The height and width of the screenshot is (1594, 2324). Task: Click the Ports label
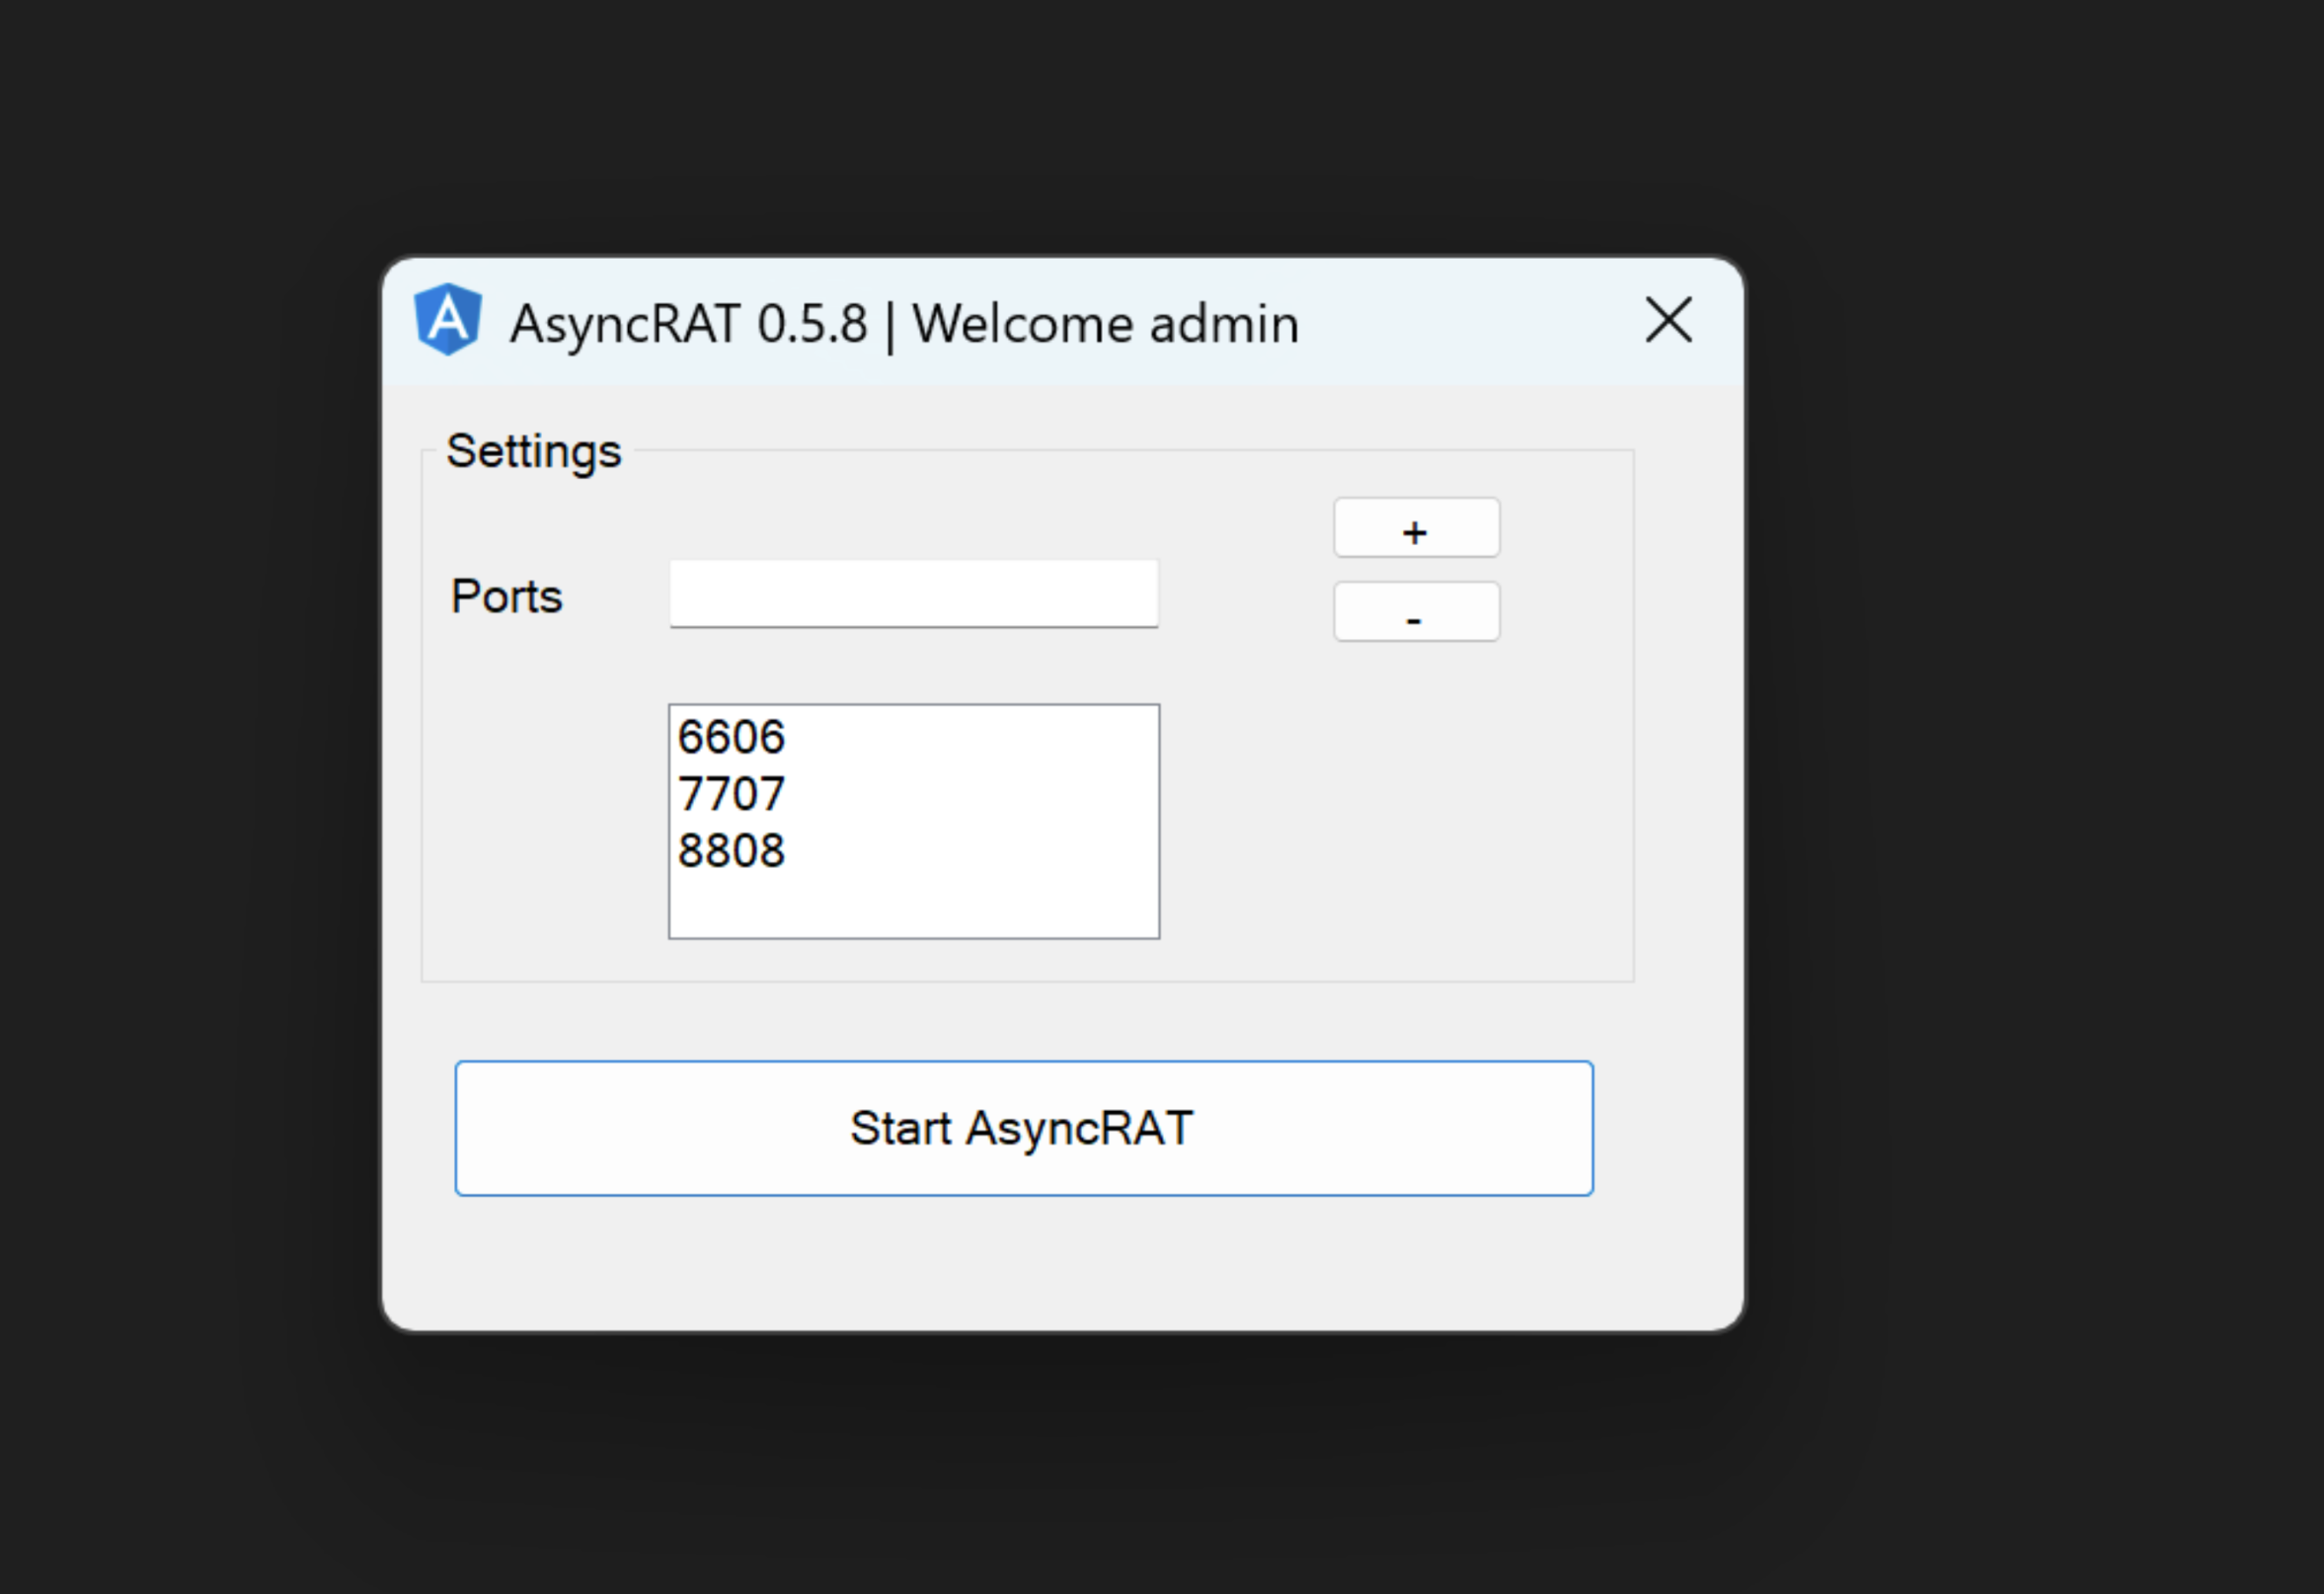[506, 596]
